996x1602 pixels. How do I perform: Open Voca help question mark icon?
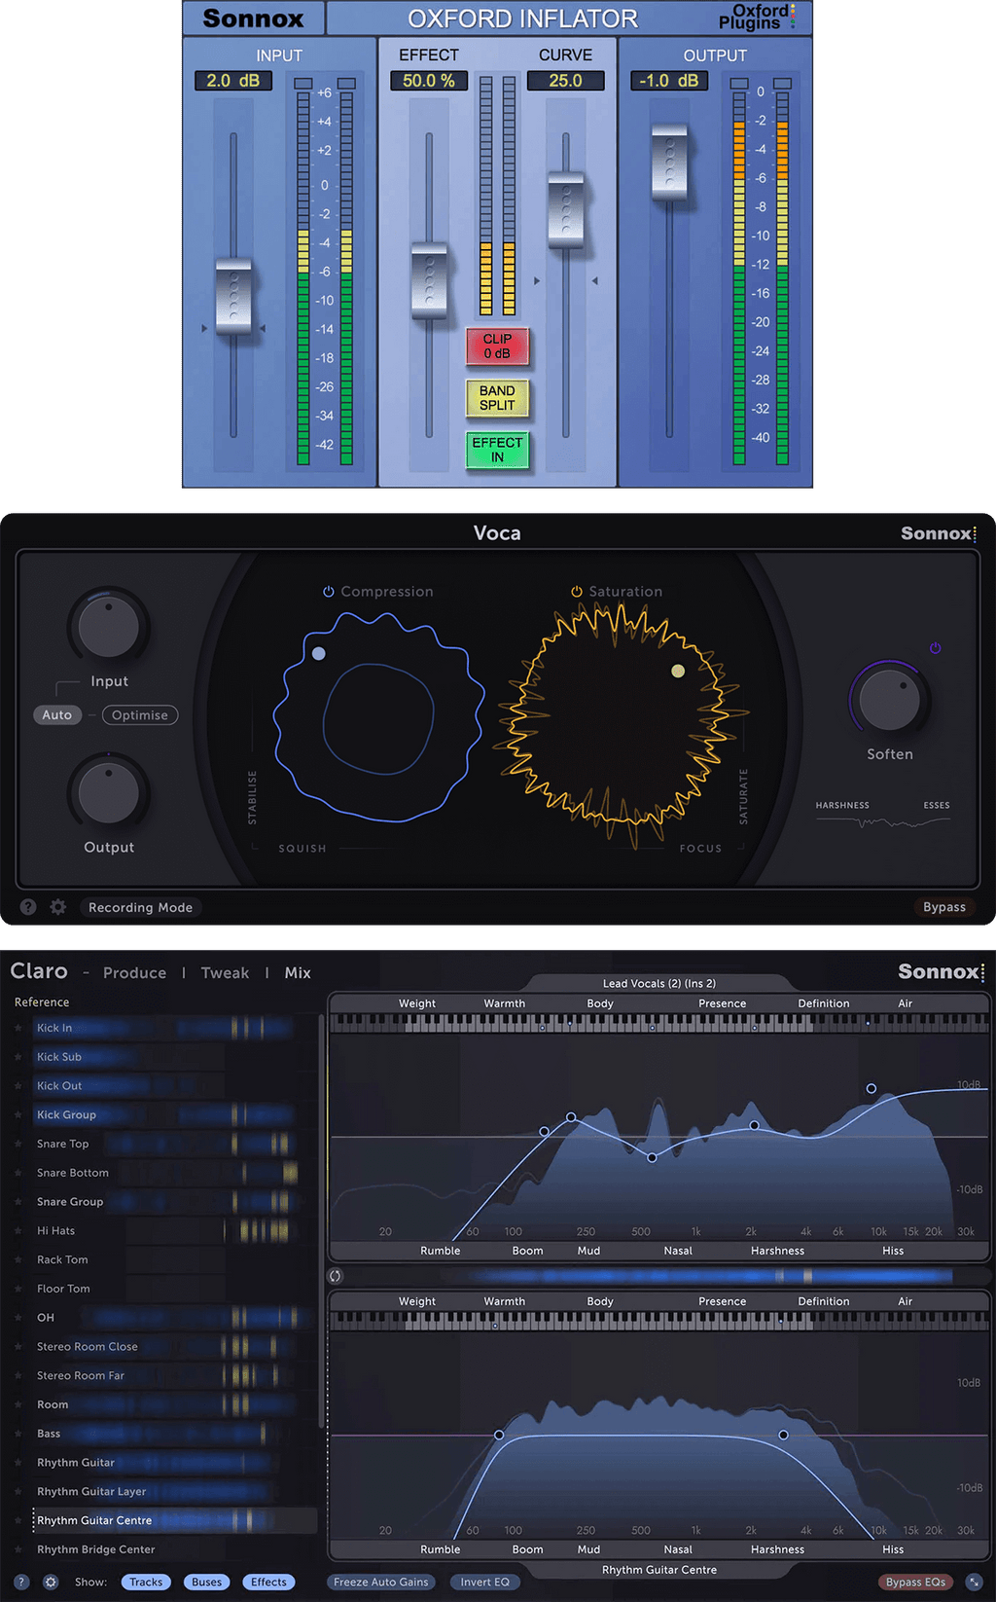pyautogui.click(x=28, y=907)
